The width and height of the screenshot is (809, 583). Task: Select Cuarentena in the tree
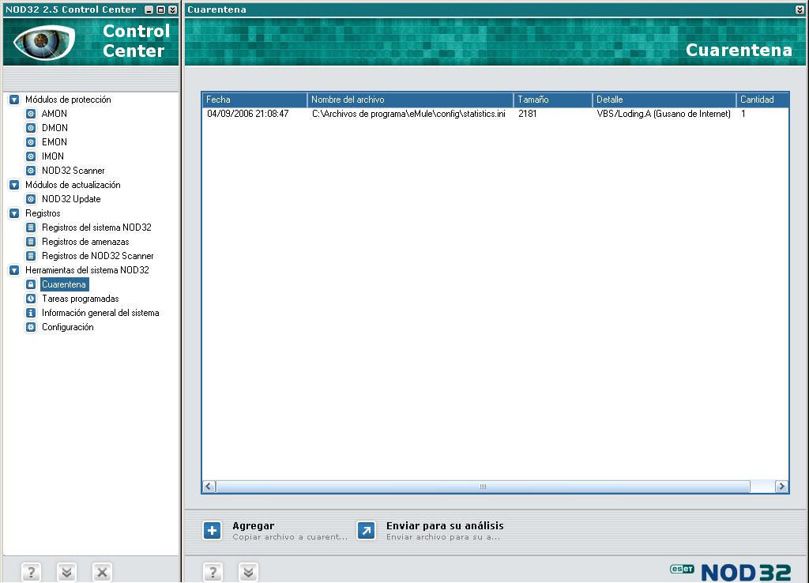pos(64,284)
